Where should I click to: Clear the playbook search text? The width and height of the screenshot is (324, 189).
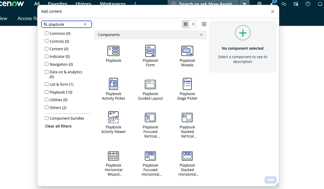[85, 24]
